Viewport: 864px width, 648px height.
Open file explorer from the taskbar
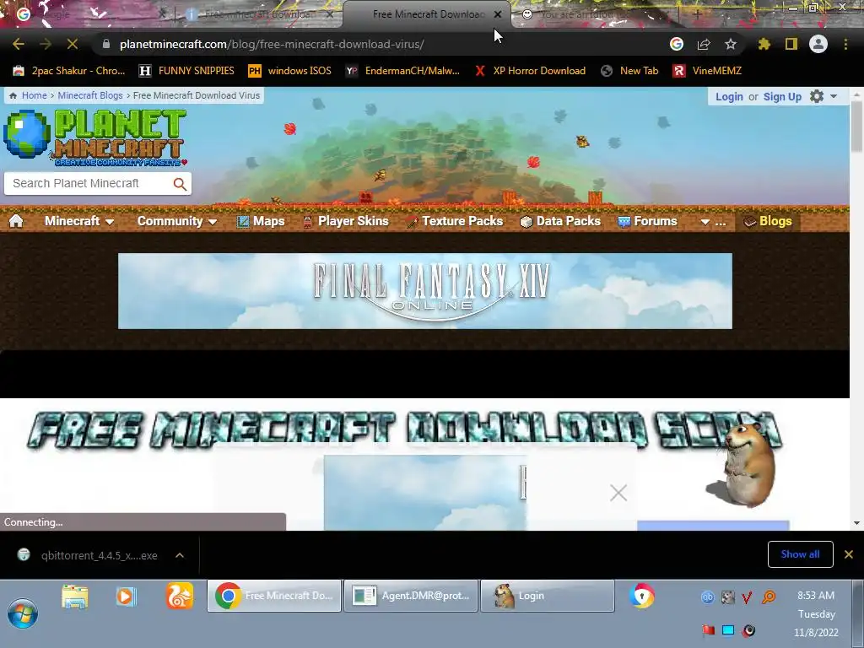75,597
